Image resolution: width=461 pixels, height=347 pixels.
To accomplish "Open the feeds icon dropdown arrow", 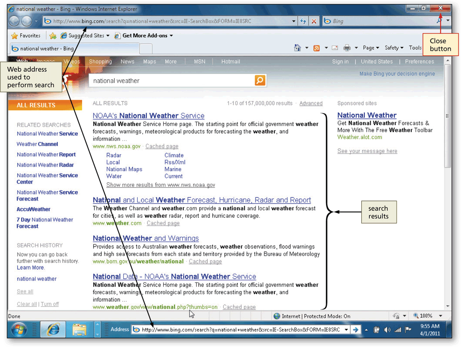I will pyautogui.click(x=326, y=48).
